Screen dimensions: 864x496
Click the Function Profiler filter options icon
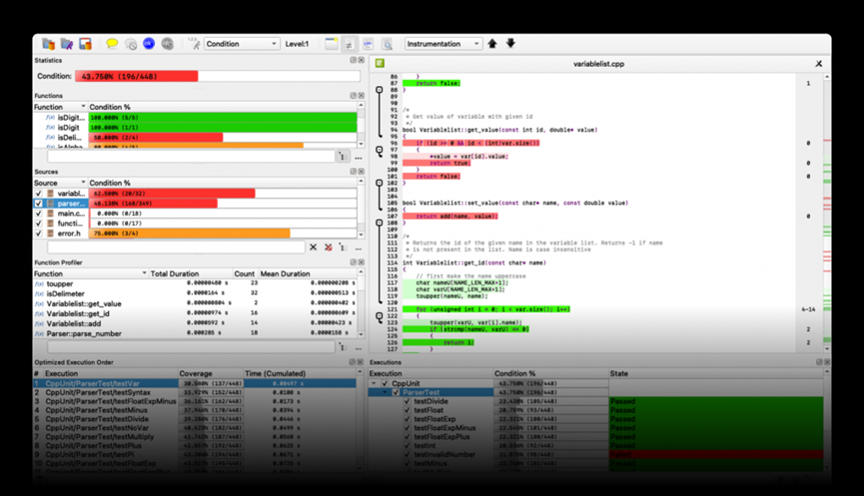click(343, 347)
